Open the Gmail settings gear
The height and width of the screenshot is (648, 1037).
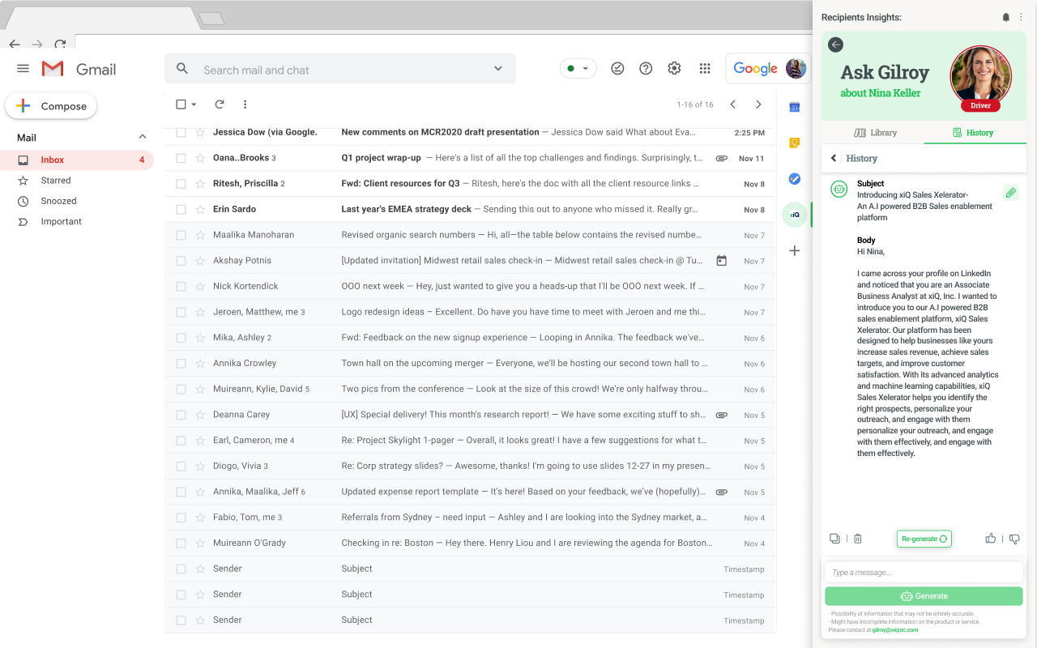(x=674, y=69)
